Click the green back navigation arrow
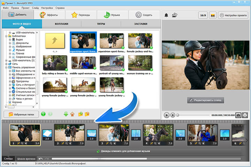 pos(43,114)
